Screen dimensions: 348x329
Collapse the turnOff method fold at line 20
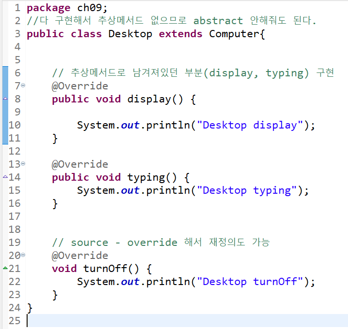point(23,255)
